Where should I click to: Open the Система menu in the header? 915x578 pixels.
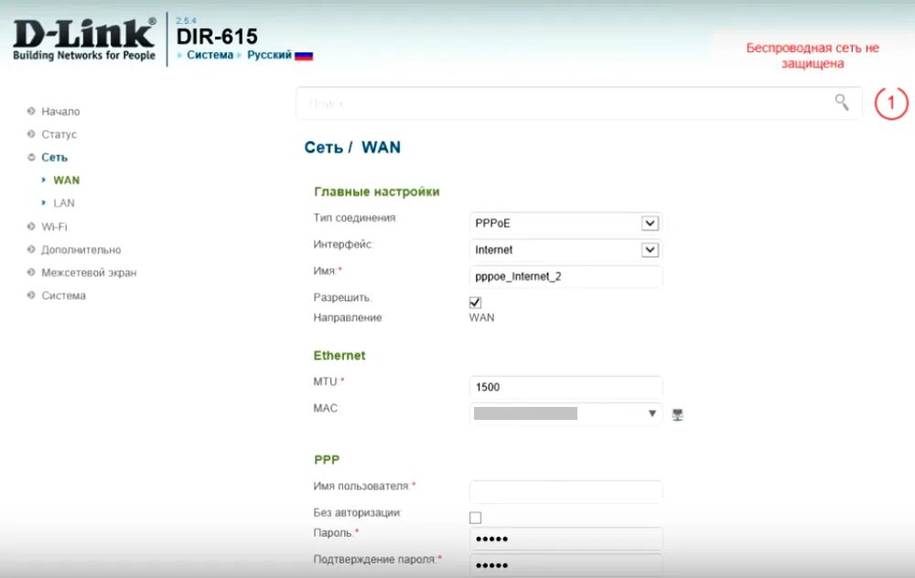[x=210, y=55]
